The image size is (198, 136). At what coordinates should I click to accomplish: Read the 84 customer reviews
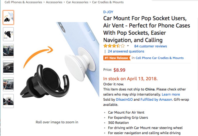pos(151,46)
